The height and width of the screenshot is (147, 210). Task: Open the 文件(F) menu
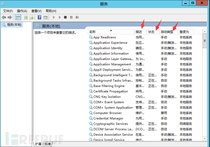pyautogui.click(x=8, y=11)
